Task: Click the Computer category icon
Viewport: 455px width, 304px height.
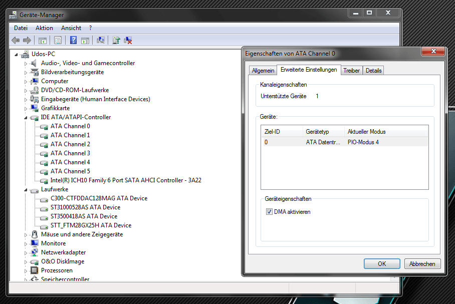Action: click(x=35, y=81)
